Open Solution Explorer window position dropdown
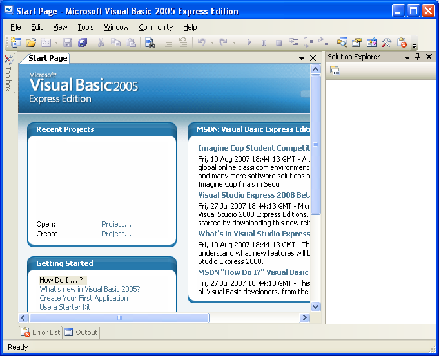Viewport: 439px width, 356px height. (x=407, y=57)
